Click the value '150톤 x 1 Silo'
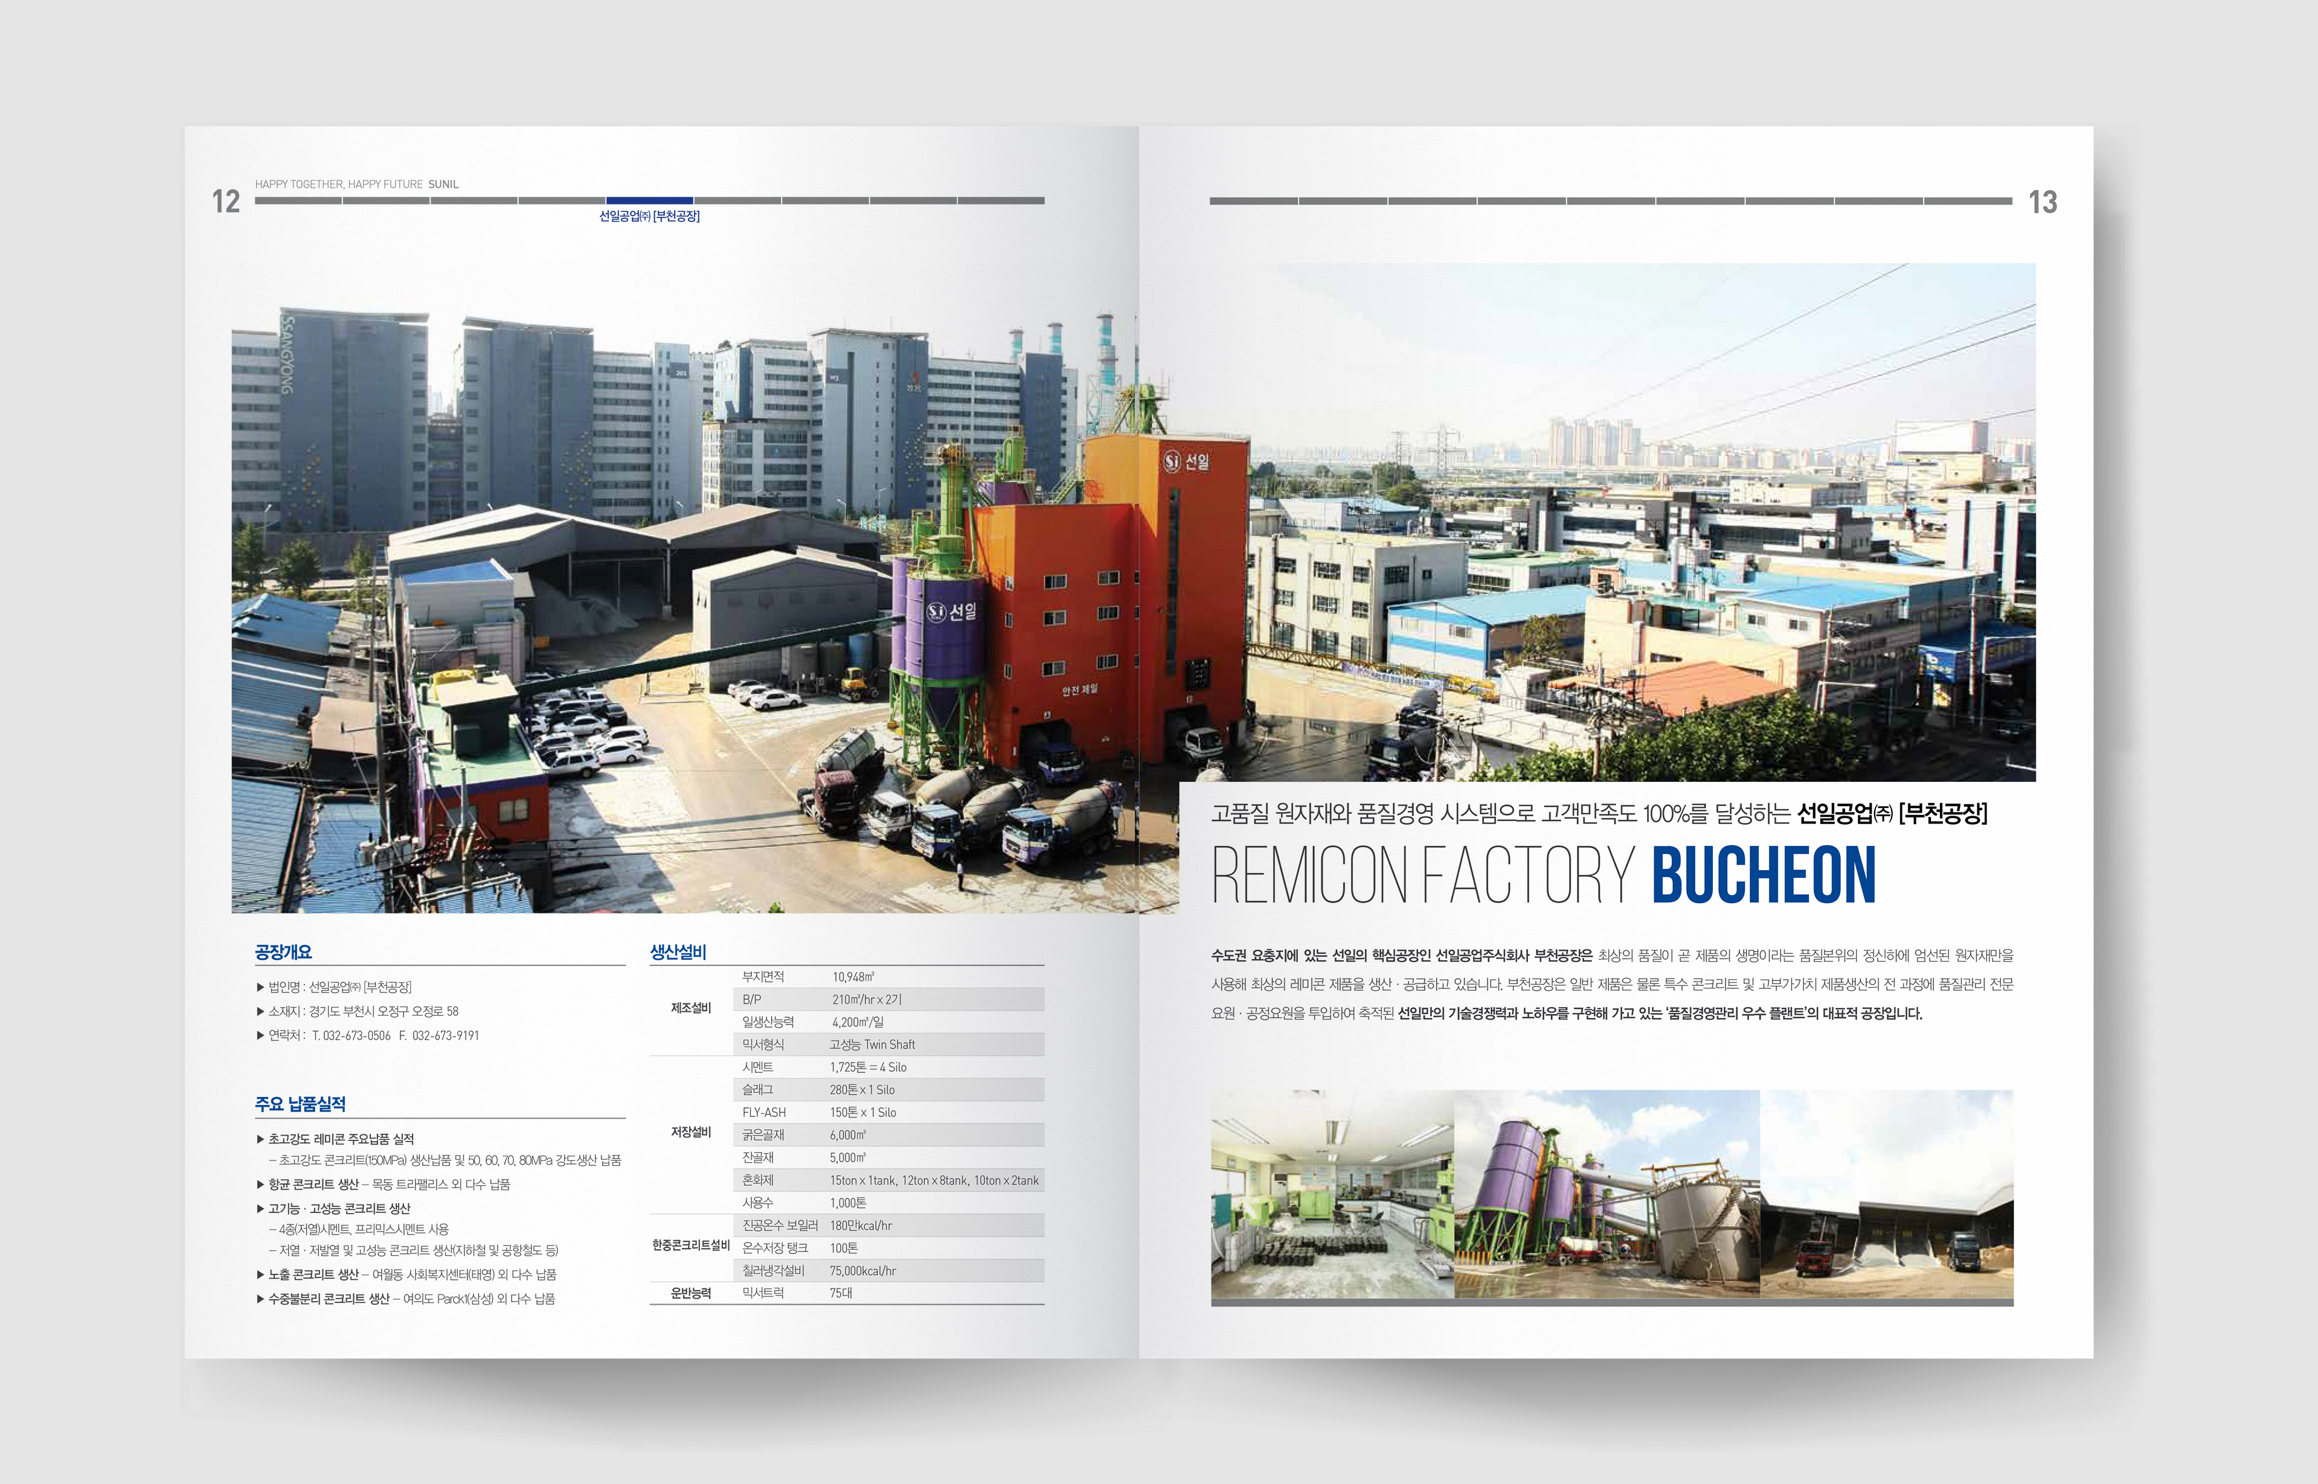Viewport: 2318px width, 1484px height. click(x=864, y=1113)
